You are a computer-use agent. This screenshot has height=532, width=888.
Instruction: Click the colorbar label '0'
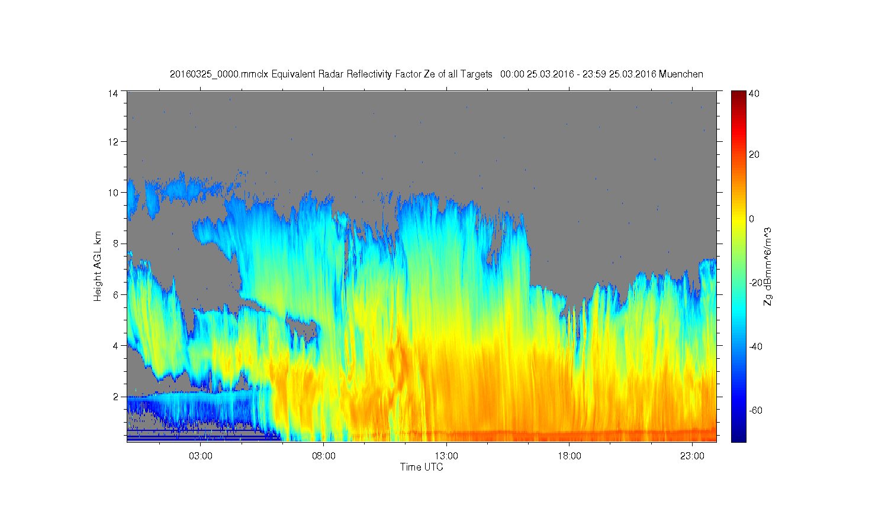click(x=752, y=219)
